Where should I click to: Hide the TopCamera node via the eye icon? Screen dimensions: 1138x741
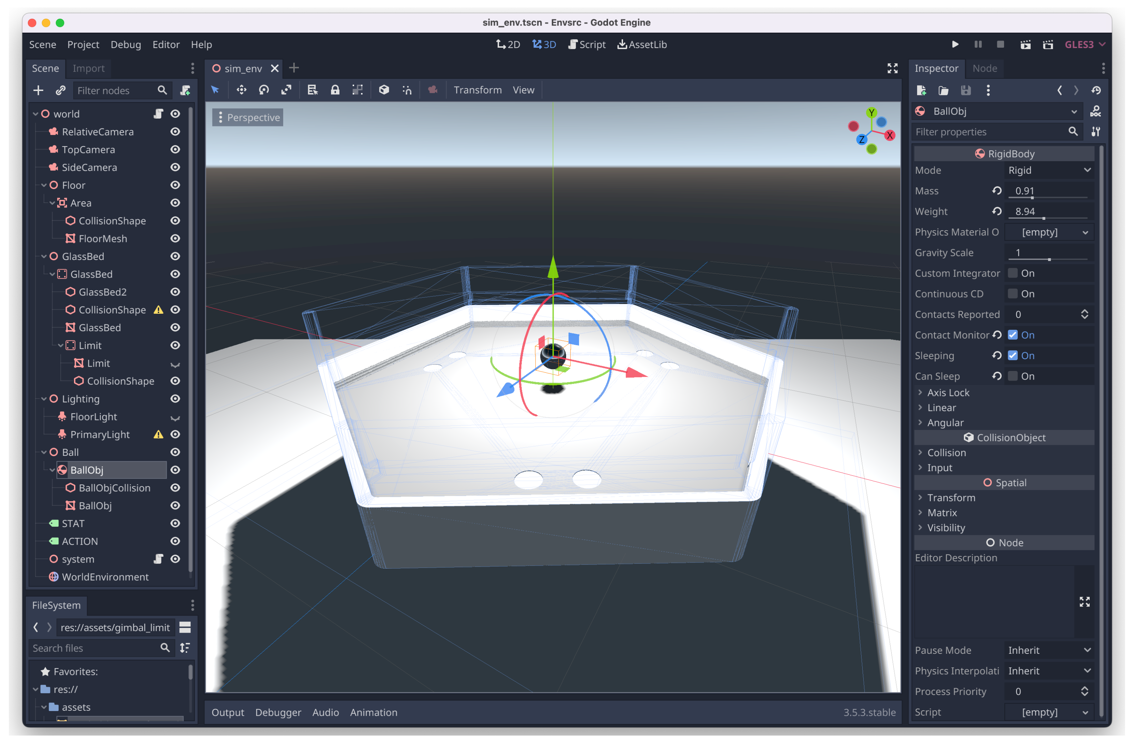click(176, 150)
